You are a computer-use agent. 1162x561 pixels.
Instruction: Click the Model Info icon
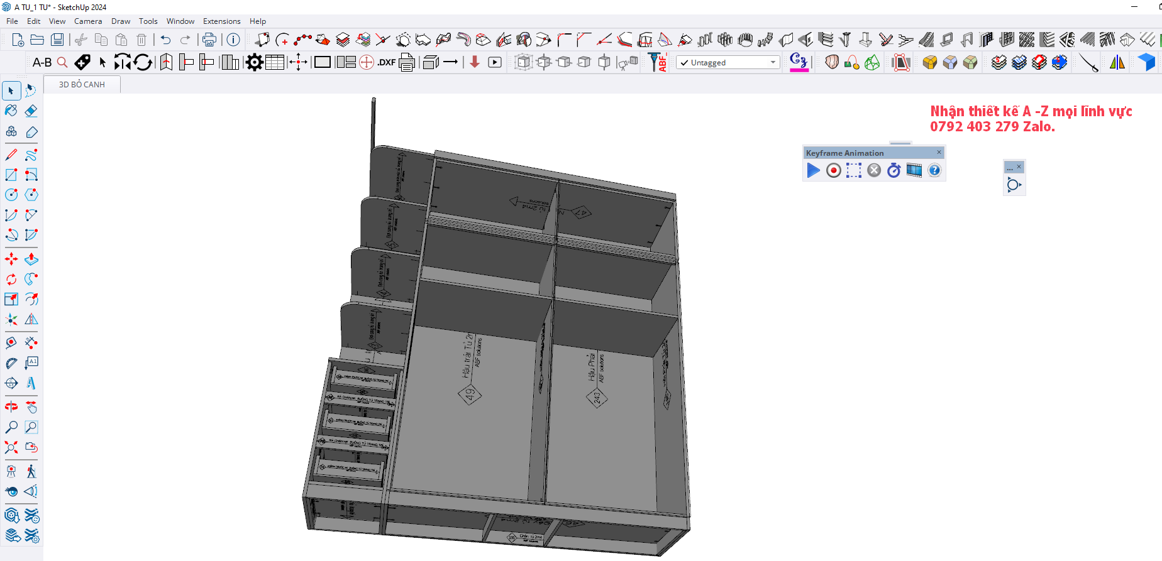[x=233, y=40]
